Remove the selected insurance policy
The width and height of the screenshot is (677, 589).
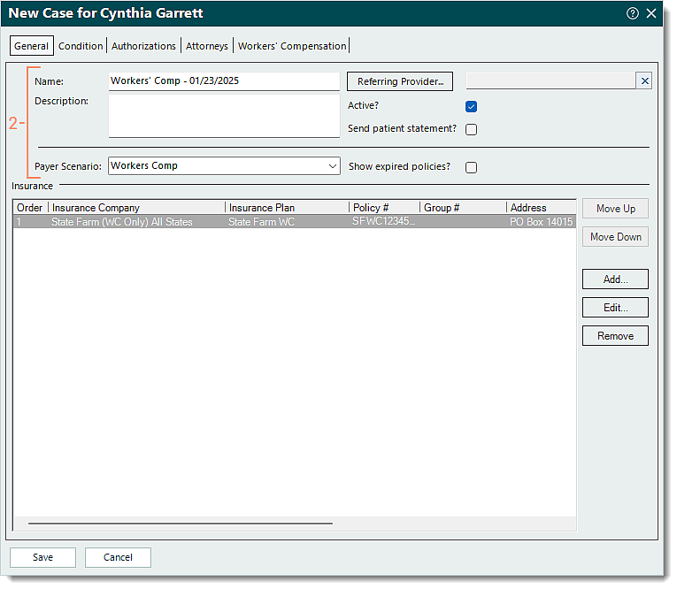615,336
